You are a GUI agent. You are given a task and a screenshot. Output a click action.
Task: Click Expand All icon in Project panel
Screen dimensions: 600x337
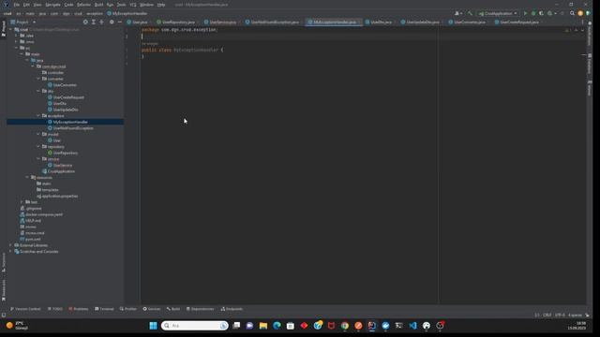point(94,22)
